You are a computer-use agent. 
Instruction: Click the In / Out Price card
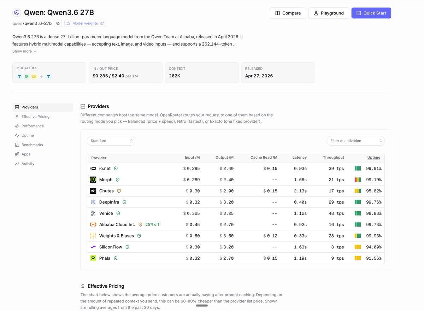tap(125, 73)
